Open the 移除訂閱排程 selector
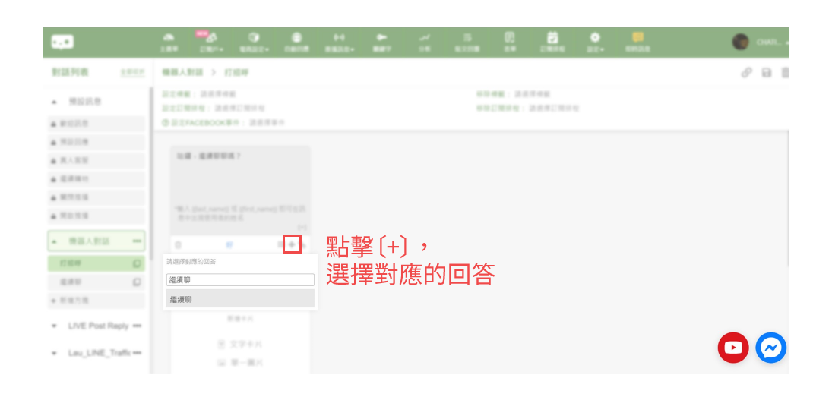Screen dimensions: 832x400 pos(553,108)
